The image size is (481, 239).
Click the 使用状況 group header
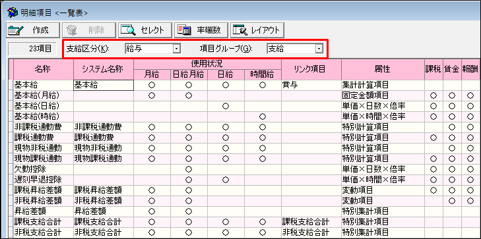(207, 64)
